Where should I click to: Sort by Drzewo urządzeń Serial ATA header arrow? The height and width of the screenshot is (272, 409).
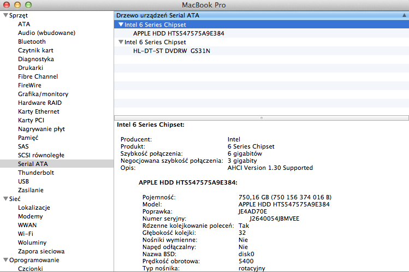pyautogui.click(x=404, y=15)
